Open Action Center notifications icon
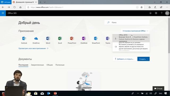This screenshot has width=170, height=96. point(165,93)
